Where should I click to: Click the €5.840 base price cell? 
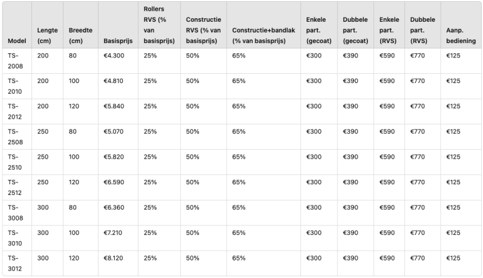[114, 106]
